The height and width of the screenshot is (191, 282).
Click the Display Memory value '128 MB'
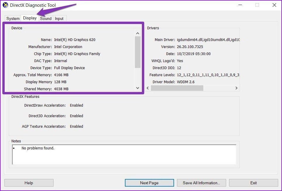pos(60,82)
